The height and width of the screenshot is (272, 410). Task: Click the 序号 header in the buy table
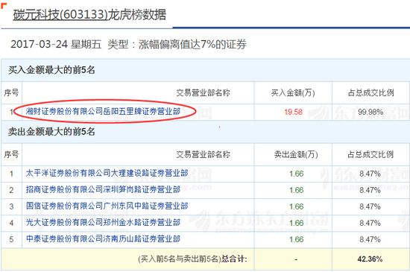click(x=11, y=92)
